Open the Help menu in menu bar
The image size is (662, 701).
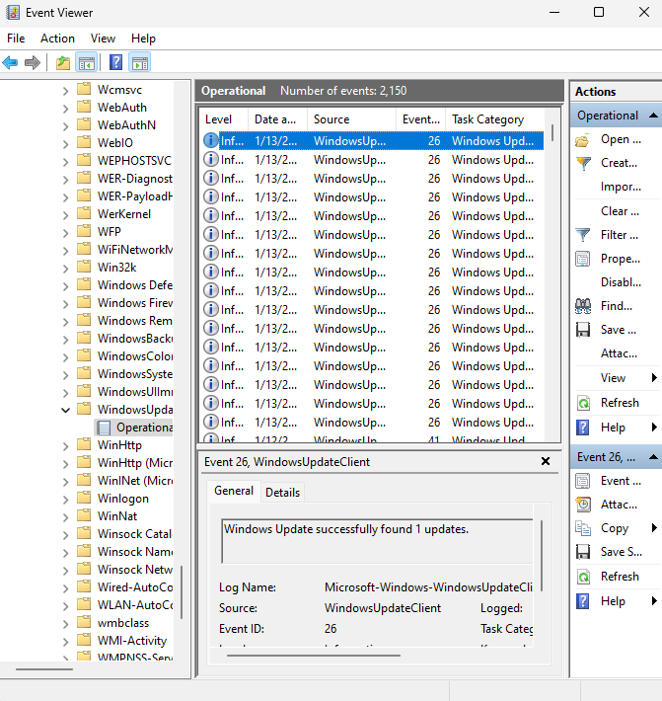(x=143, y=39)
